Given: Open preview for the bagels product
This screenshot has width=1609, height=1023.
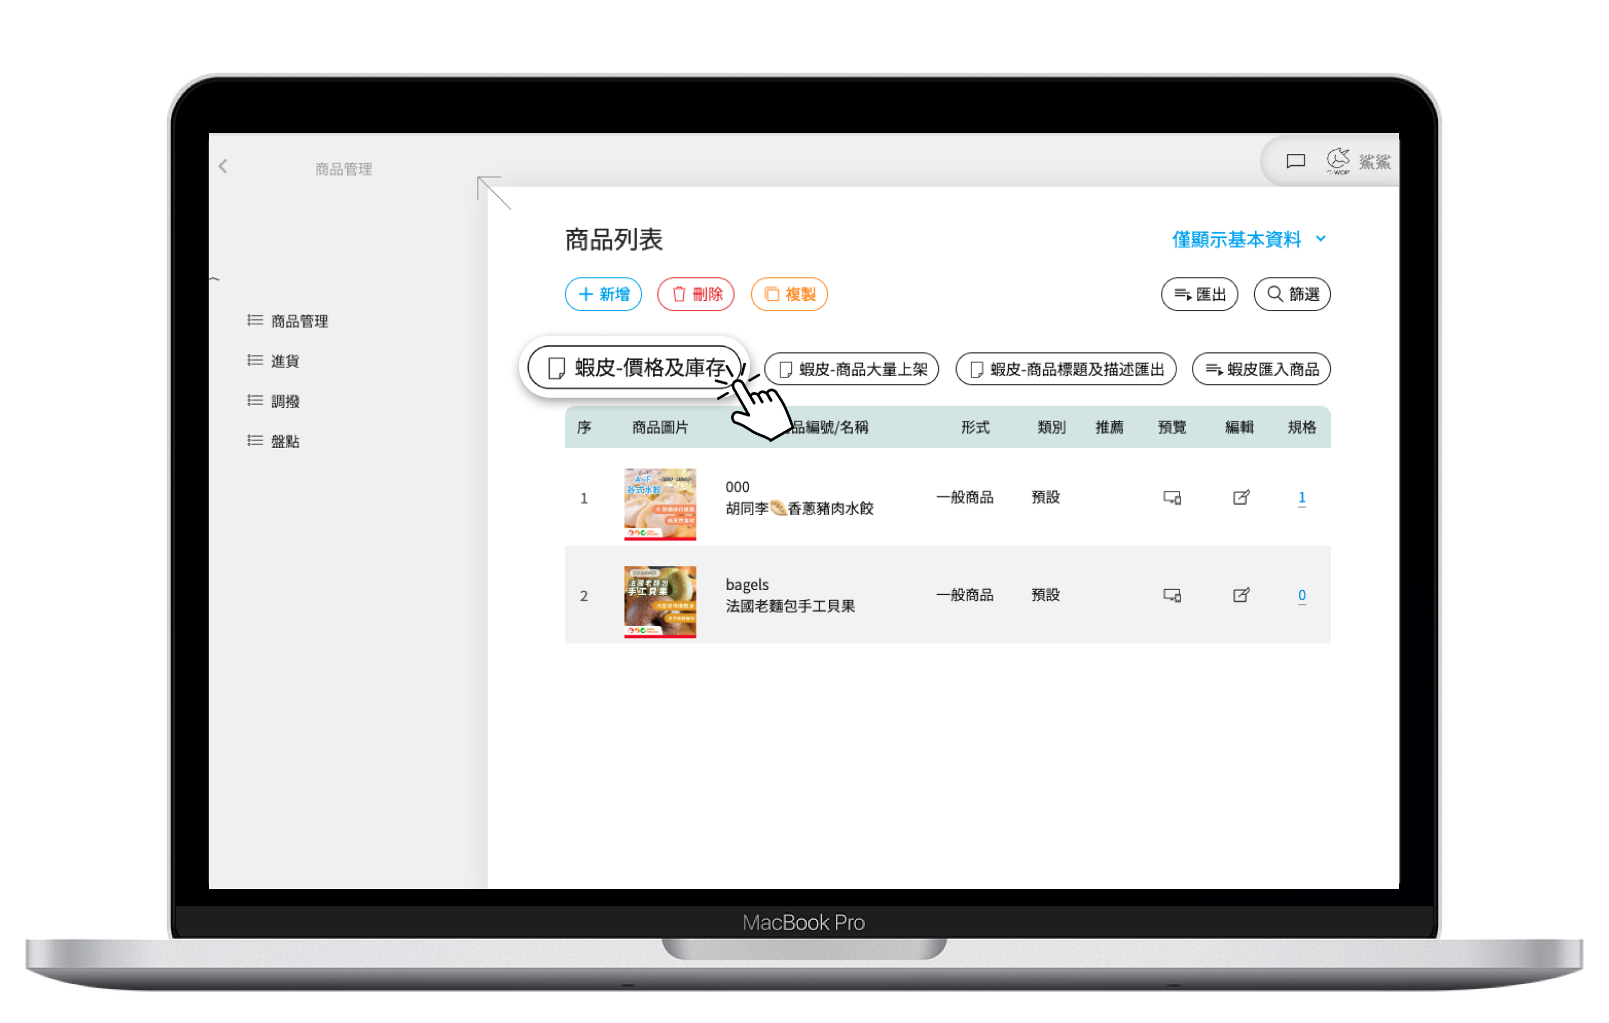Looking at the screenshot, I should [x=1172, y=596].
